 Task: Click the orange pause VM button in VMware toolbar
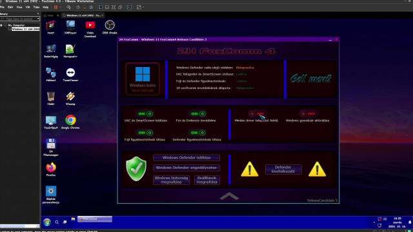pyautogui.click(x=55, y=7)
